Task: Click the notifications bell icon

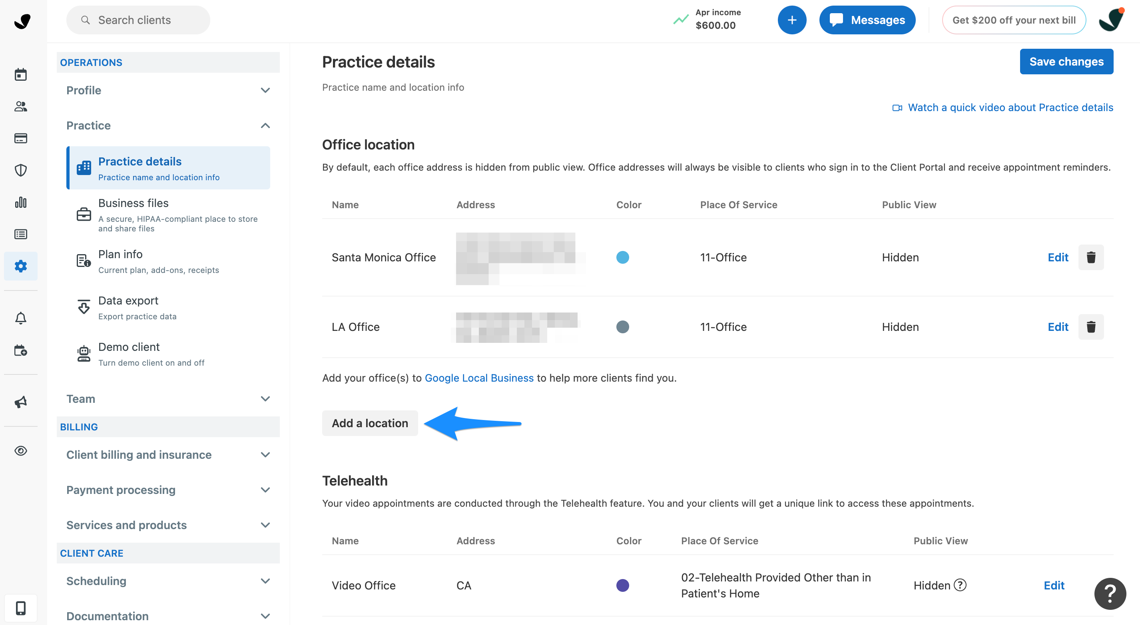Action: [x=20, y=318]
